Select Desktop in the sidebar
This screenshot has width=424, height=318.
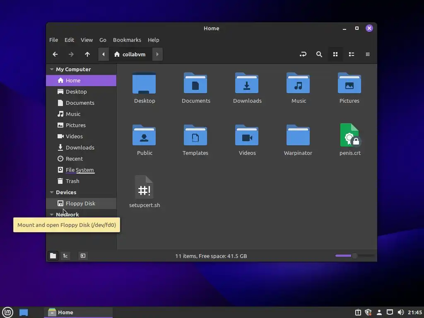pyautogui.click(x=81, y=92)
